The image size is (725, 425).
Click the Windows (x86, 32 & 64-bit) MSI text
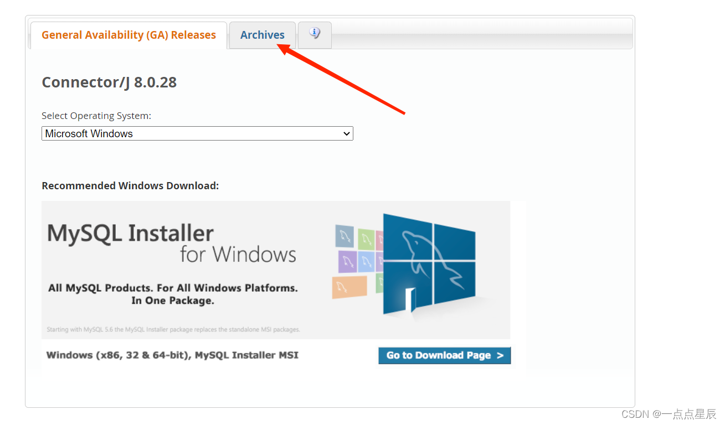tap(172, 355)
